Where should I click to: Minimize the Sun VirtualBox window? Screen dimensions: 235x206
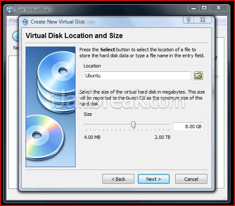coord(194,8)
